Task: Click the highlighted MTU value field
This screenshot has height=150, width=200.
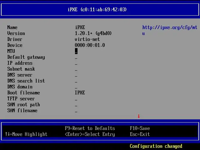Action: [76, 51]
